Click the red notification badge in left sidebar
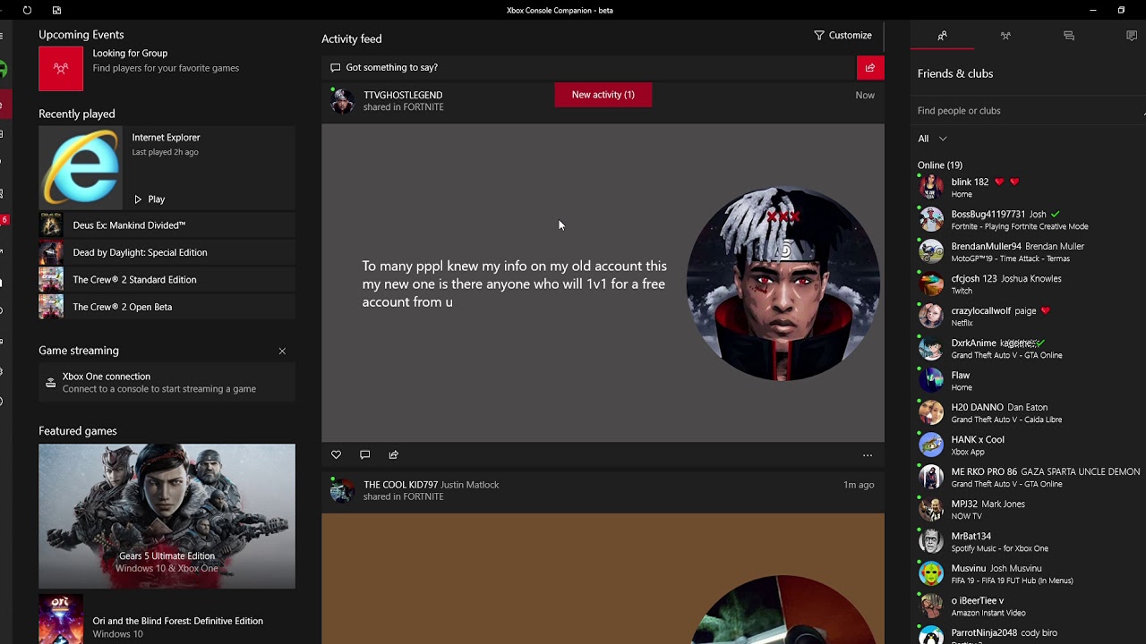The image size is (1146, 644). coord(4,220)
